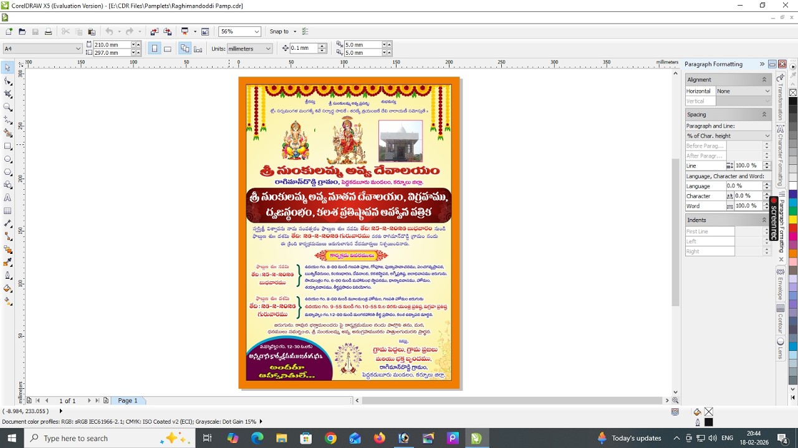The image size is (798, 448).
Task: Open the Contour docker tab
Action: coord(780,320)
